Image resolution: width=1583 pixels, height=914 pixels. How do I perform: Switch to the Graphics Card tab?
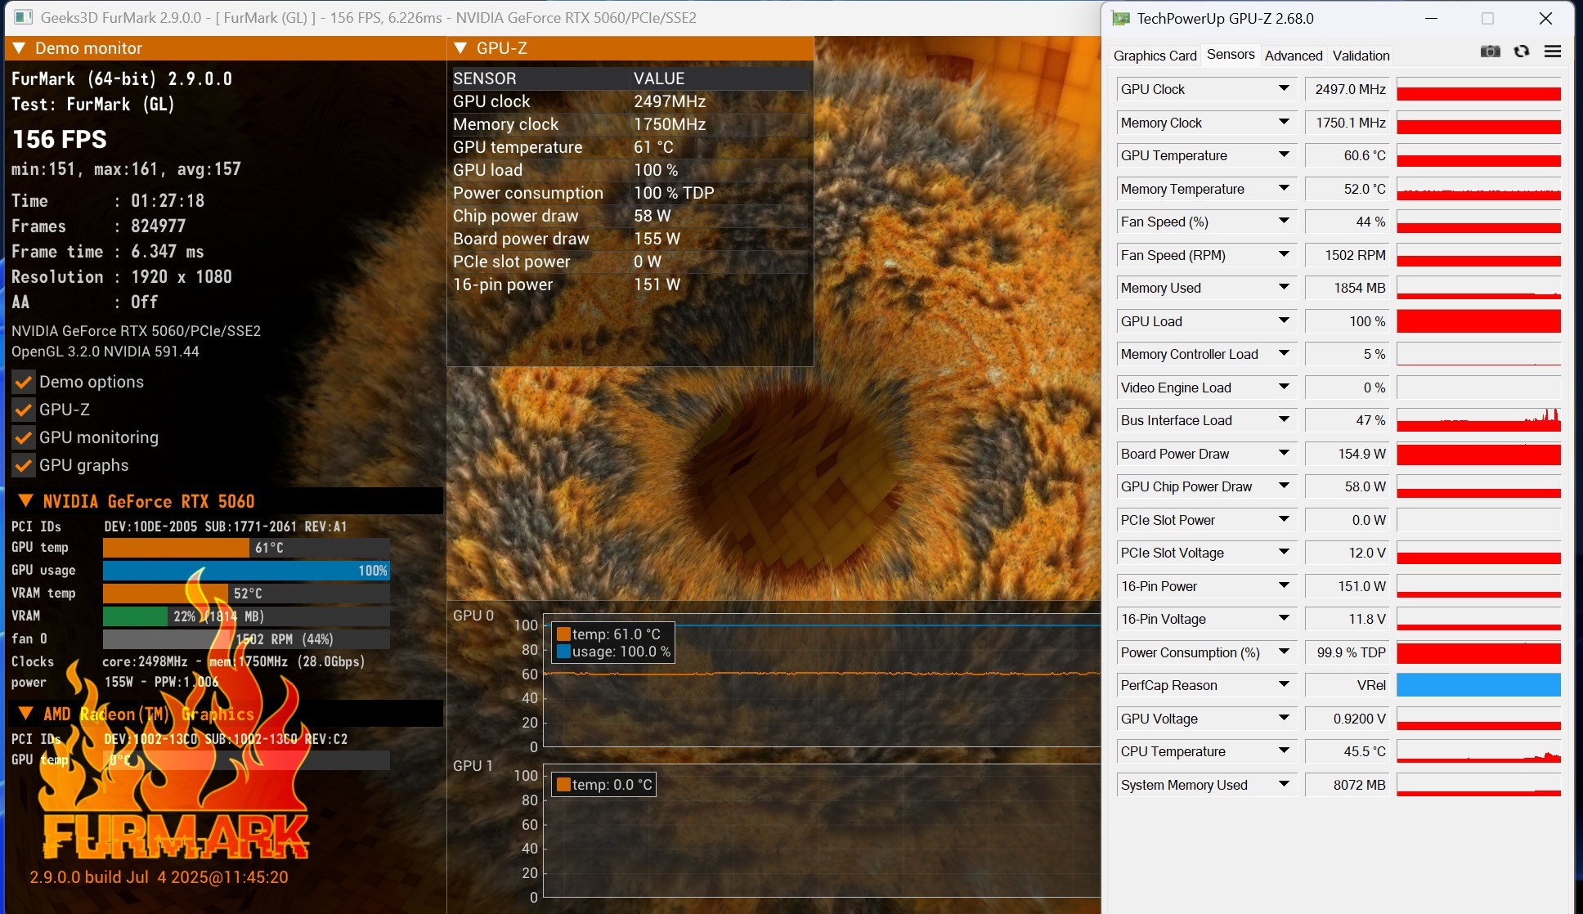pyautogui.click(x=1155, y=56)
